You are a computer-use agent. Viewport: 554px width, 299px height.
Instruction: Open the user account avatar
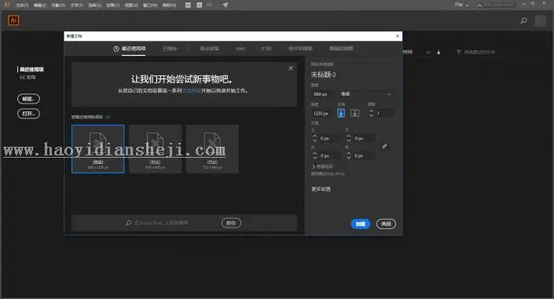[x=540, y=21]
